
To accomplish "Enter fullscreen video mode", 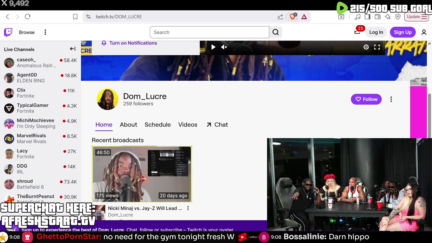I will 377,47.
